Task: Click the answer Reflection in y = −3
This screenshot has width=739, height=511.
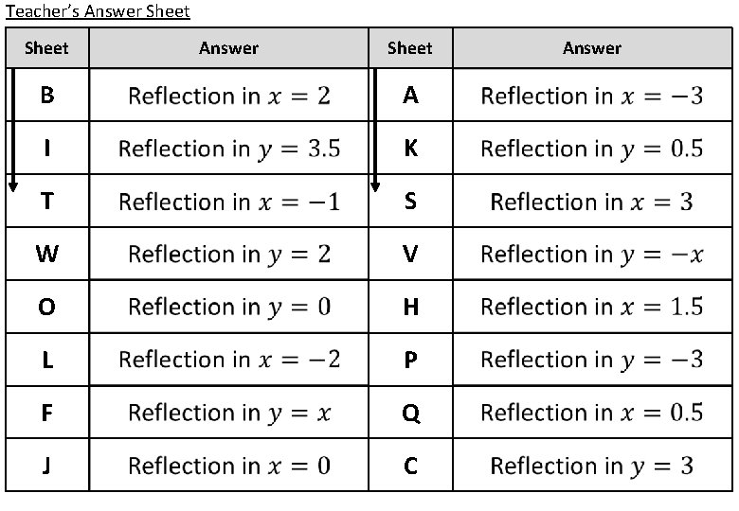Action: click(x=592, y=360)
